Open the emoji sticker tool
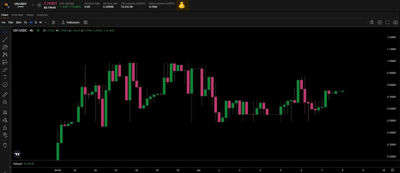 coord(5,85)
